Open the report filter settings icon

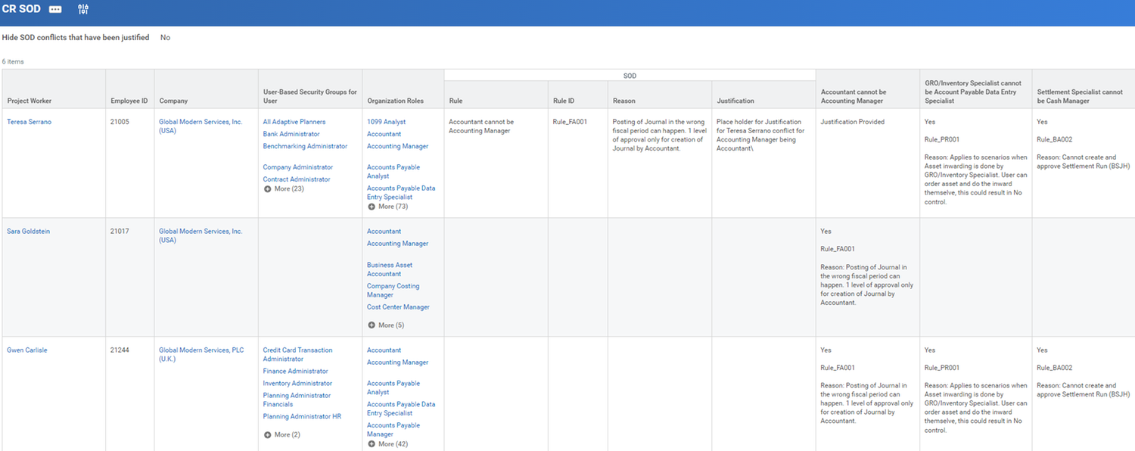[x=82, y=9]
